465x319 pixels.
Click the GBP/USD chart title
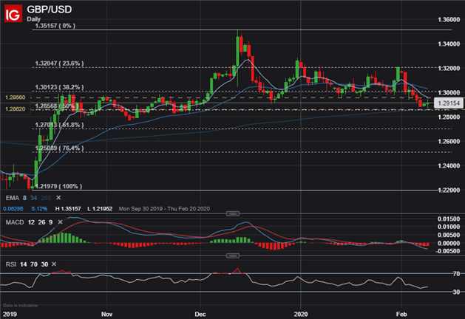click(x=50, y=10)
